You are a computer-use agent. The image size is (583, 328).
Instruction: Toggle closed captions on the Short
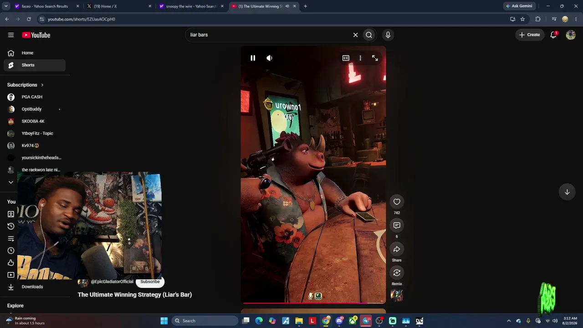pos(346,58)
